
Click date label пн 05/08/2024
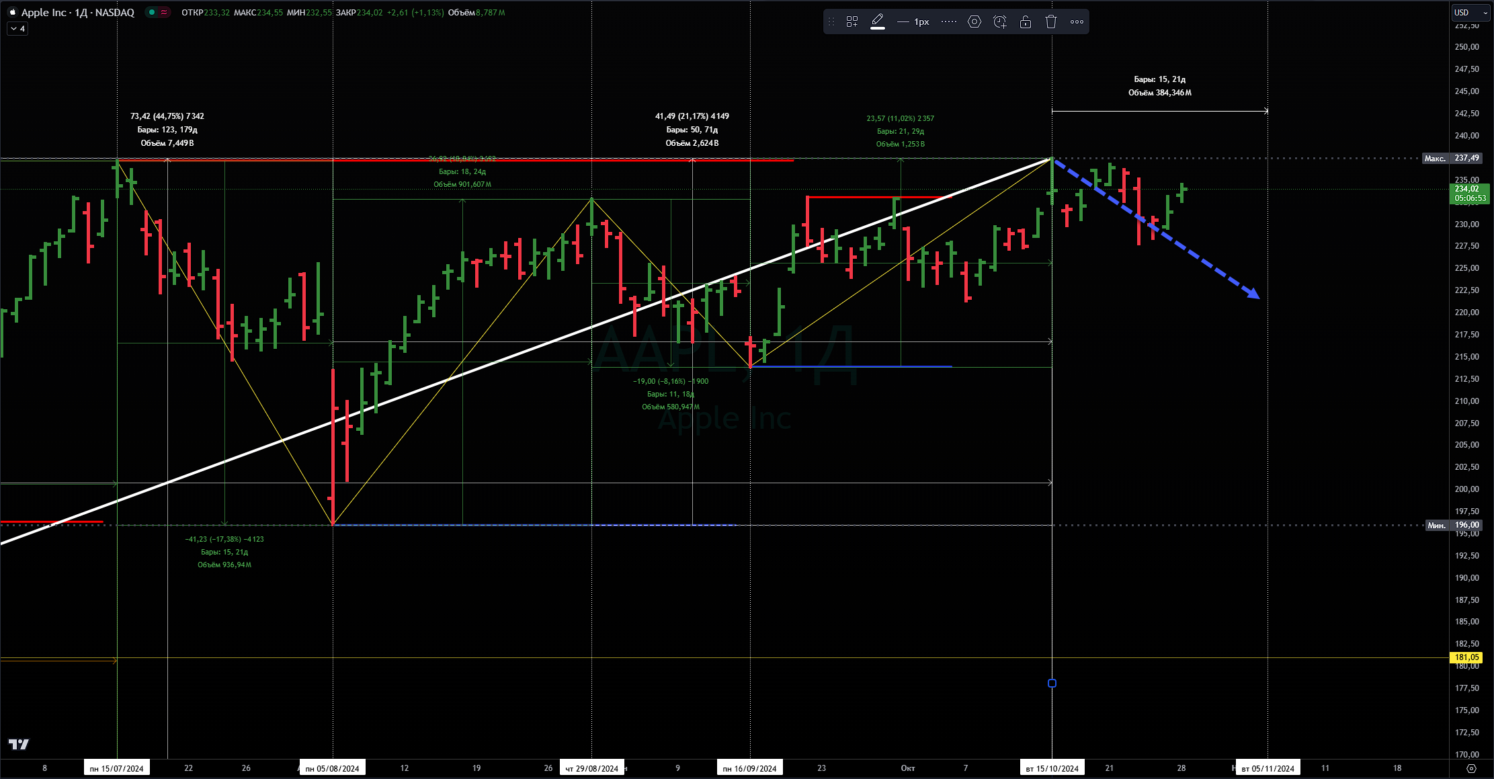333,768
